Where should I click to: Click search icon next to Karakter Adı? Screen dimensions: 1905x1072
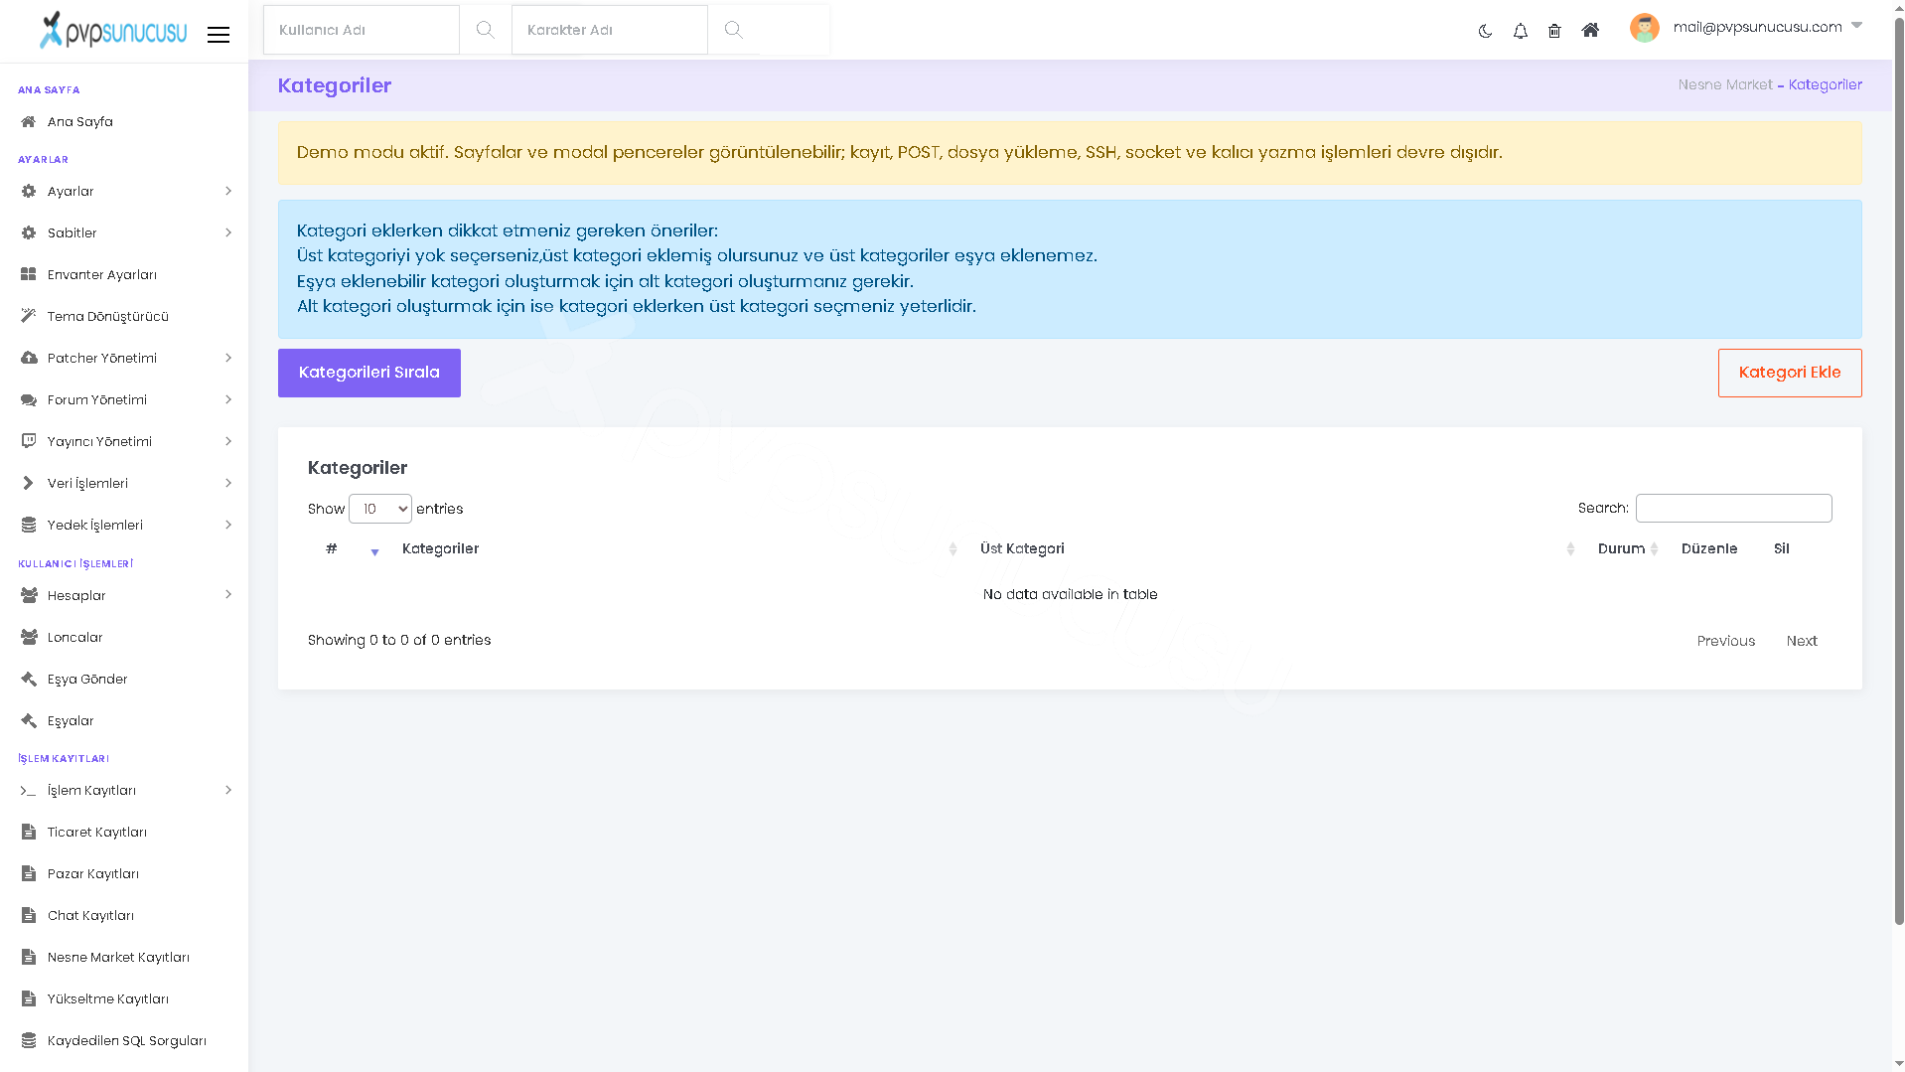tap(733, 30)
